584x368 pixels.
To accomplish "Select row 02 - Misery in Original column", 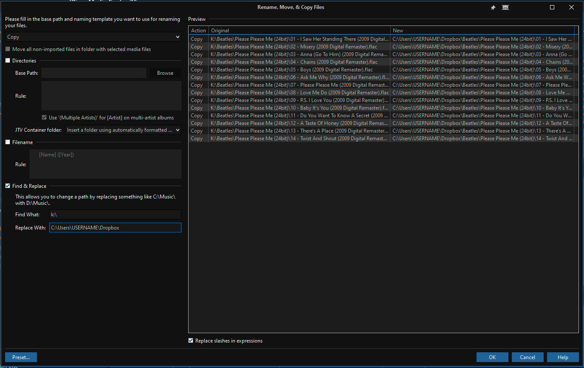I will coord(299,47).
